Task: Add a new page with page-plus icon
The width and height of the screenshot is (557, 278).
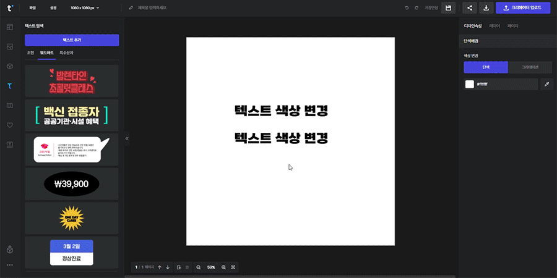Action: (178, 267)
